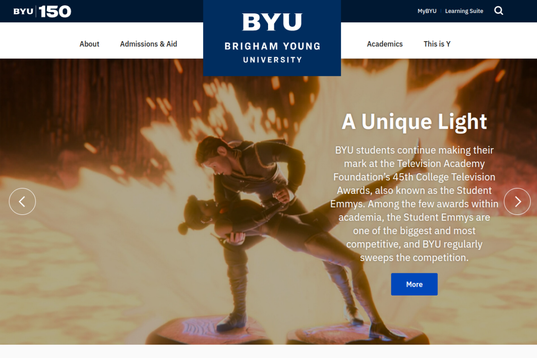
Task: Open the Learning Suite link
Action: (x=464, y=11)
